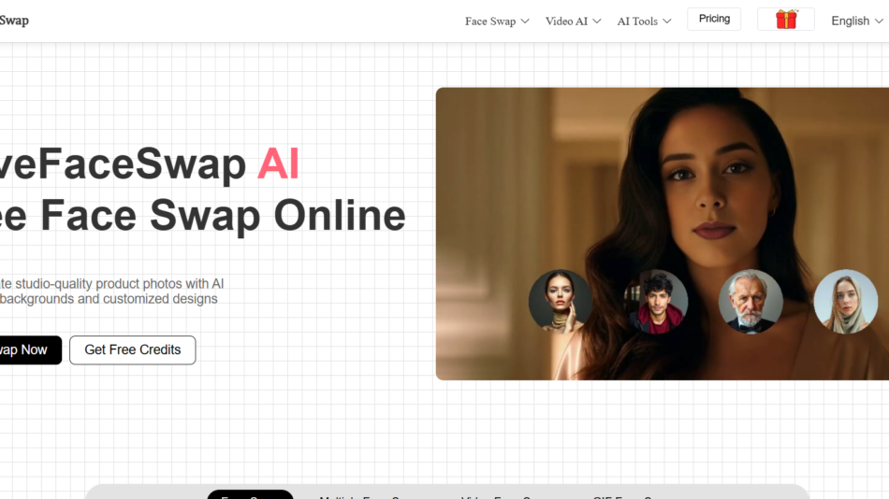Open the English language selector
Viewport: 889px width, 499px height.
click(855, 21)
